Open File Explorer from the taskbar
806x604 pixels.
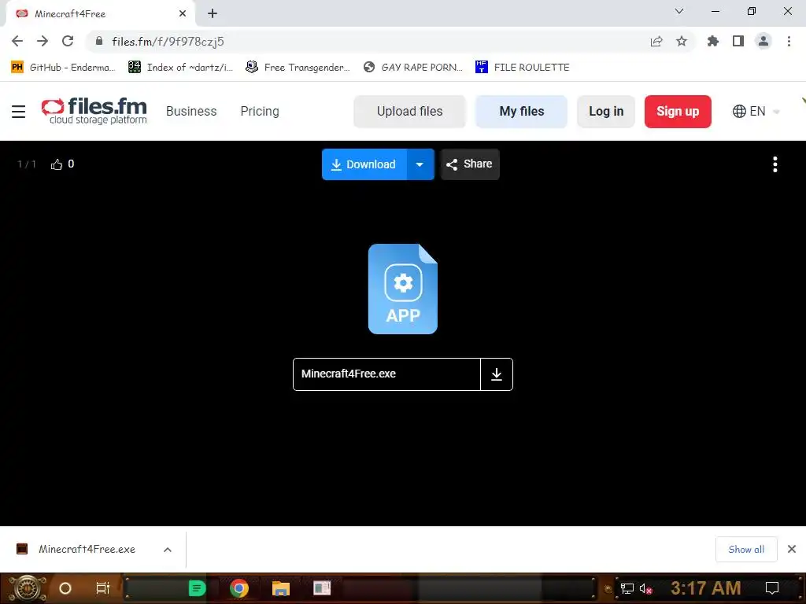coord(281,588)
